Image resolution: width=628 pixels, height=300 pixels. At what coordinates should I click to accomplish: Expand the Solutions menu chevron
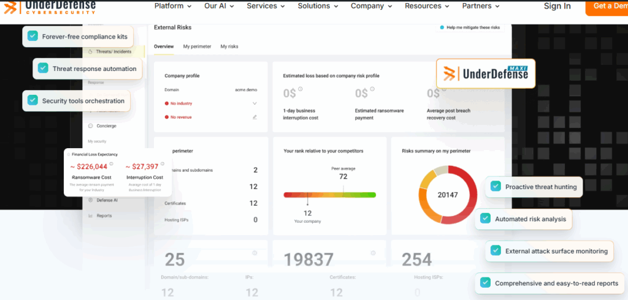[x=336, y=6]
